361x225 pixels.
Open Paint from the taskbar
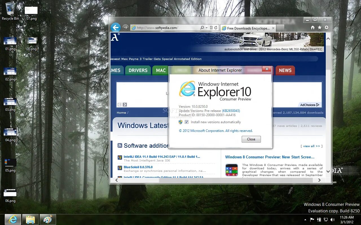click(x=48, y=219)
